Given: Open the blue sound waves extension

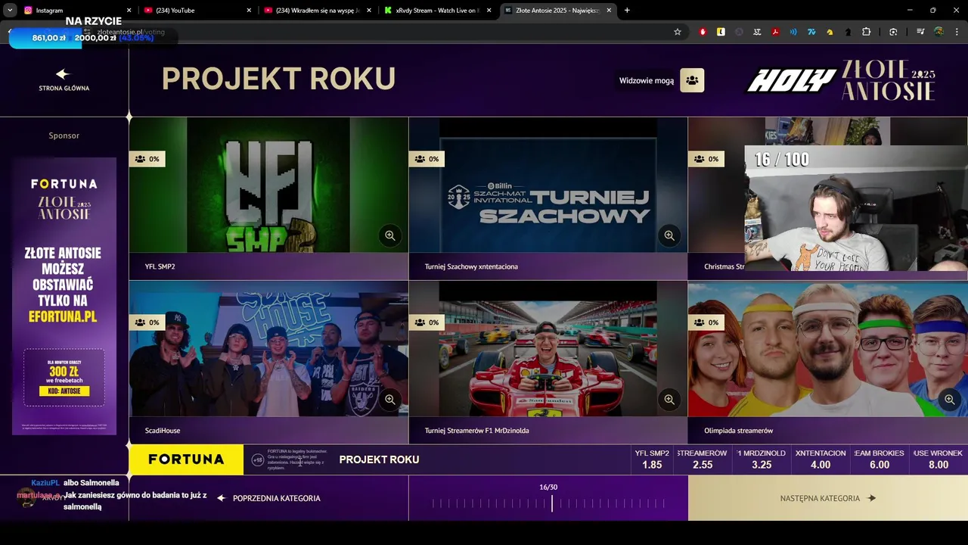Looking at the screenshot, I should coord(793,32).
